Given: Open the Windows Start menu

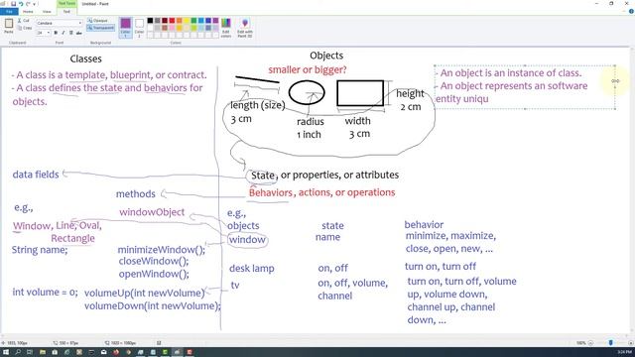Looking at the screenshot, I should 6,352.
